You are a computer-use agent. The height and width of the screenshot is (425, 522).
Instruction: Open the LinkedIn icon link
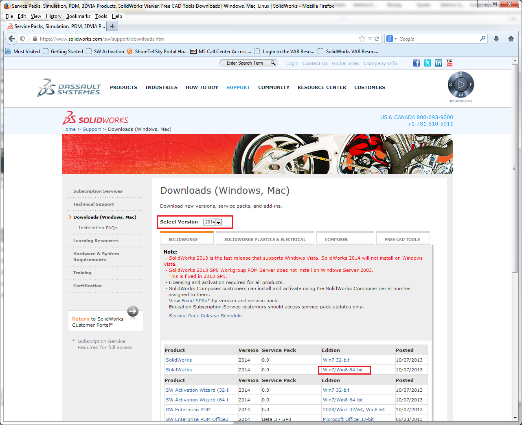click(x=439, y=63)
